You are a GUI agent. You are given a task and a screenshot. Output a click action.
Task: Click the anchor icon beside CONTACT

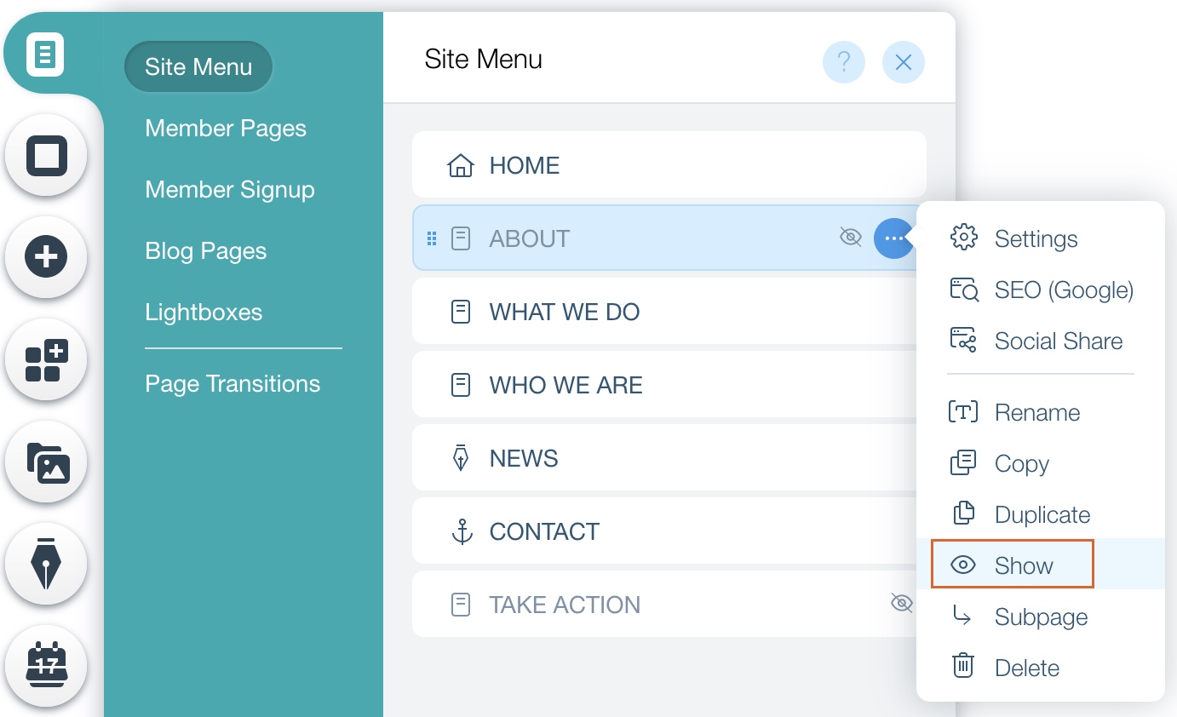461,531
